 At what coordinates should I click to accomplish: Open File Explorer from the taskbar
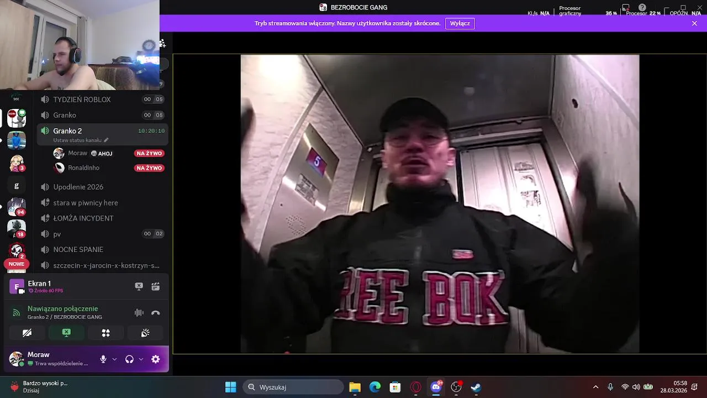[x=355, y=387]
